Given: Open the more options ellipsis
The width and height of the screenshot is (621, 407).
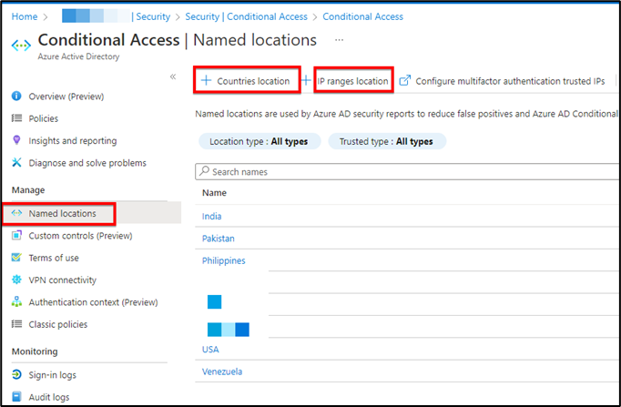Looking at the screenshot, I should pos(339,40).
